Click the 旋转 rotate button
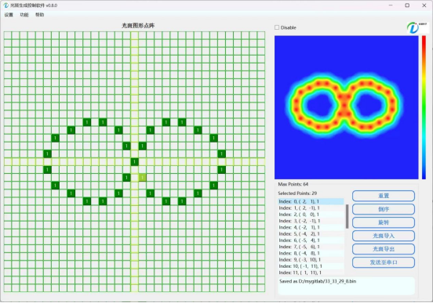The width and height of the screenshot is (433, 303). (384, 222)
